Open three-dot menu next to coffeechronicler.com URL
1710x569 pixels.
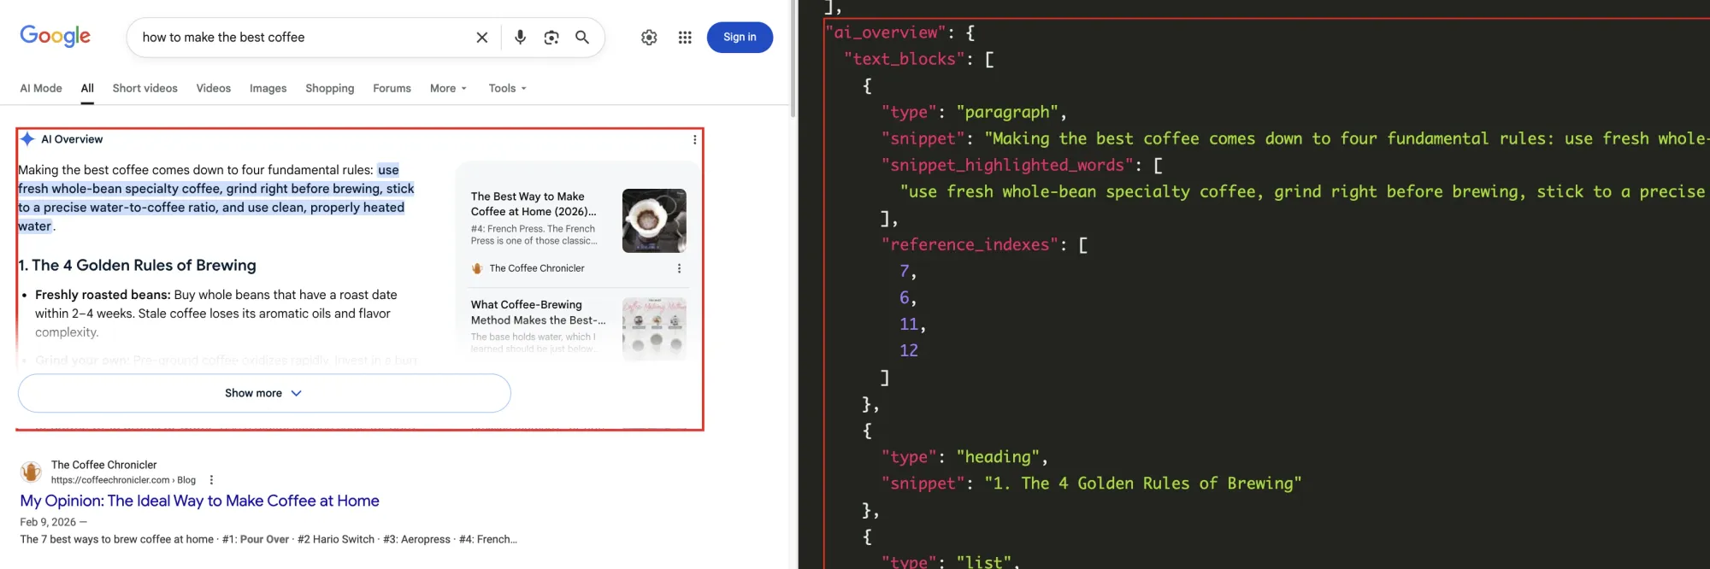click(211, 480)
